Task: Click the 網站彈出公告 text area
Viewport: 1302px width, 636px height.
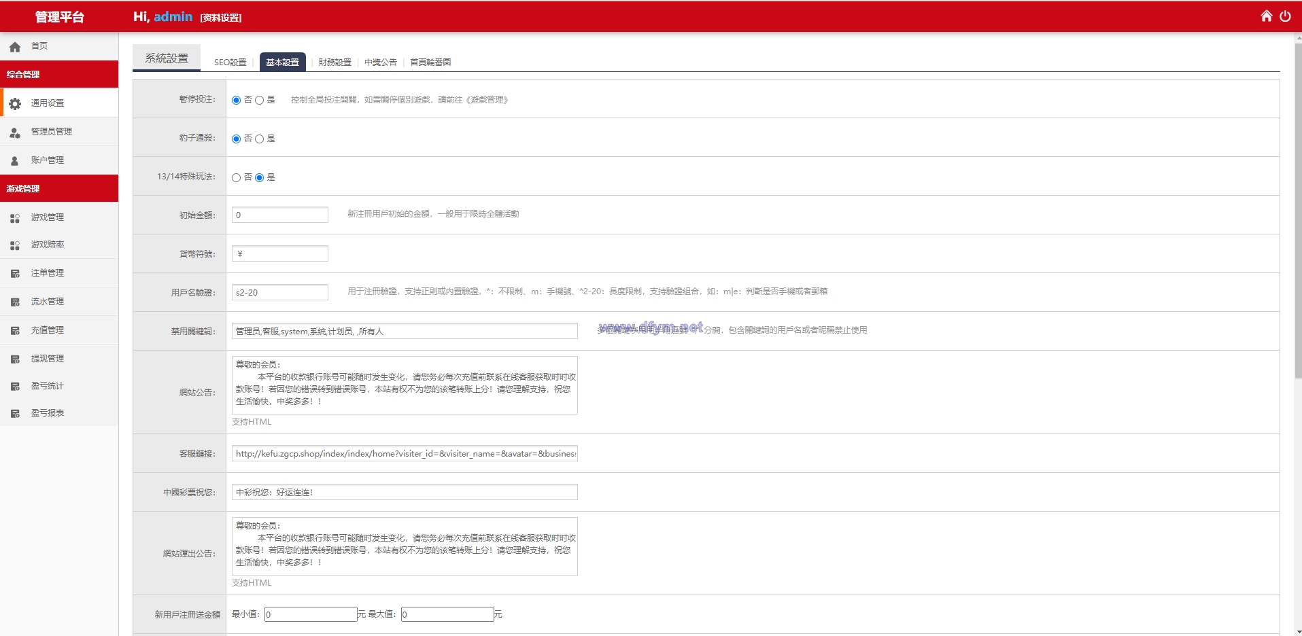Action: (x=405, y=546)
